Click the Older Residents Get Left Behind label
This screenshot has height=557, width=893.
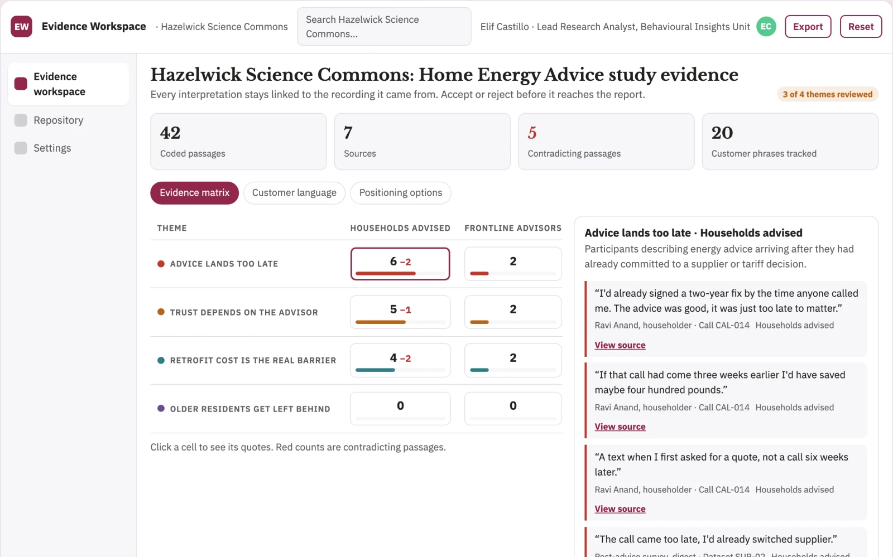pyautogui.click(x=250, y=409)
